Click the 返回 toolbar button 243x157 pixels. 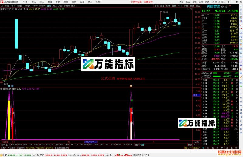(x=198, y=6)
